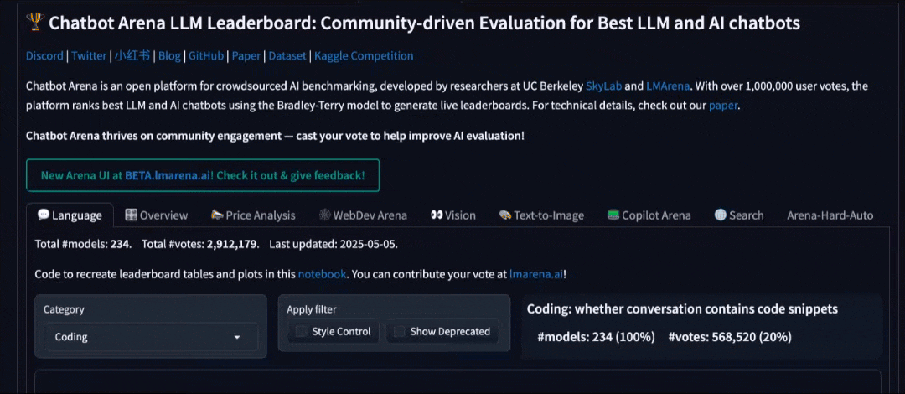905x394 pixels.
Task: Visit the lmarena.ai vote link
Action: click(536, 274)
